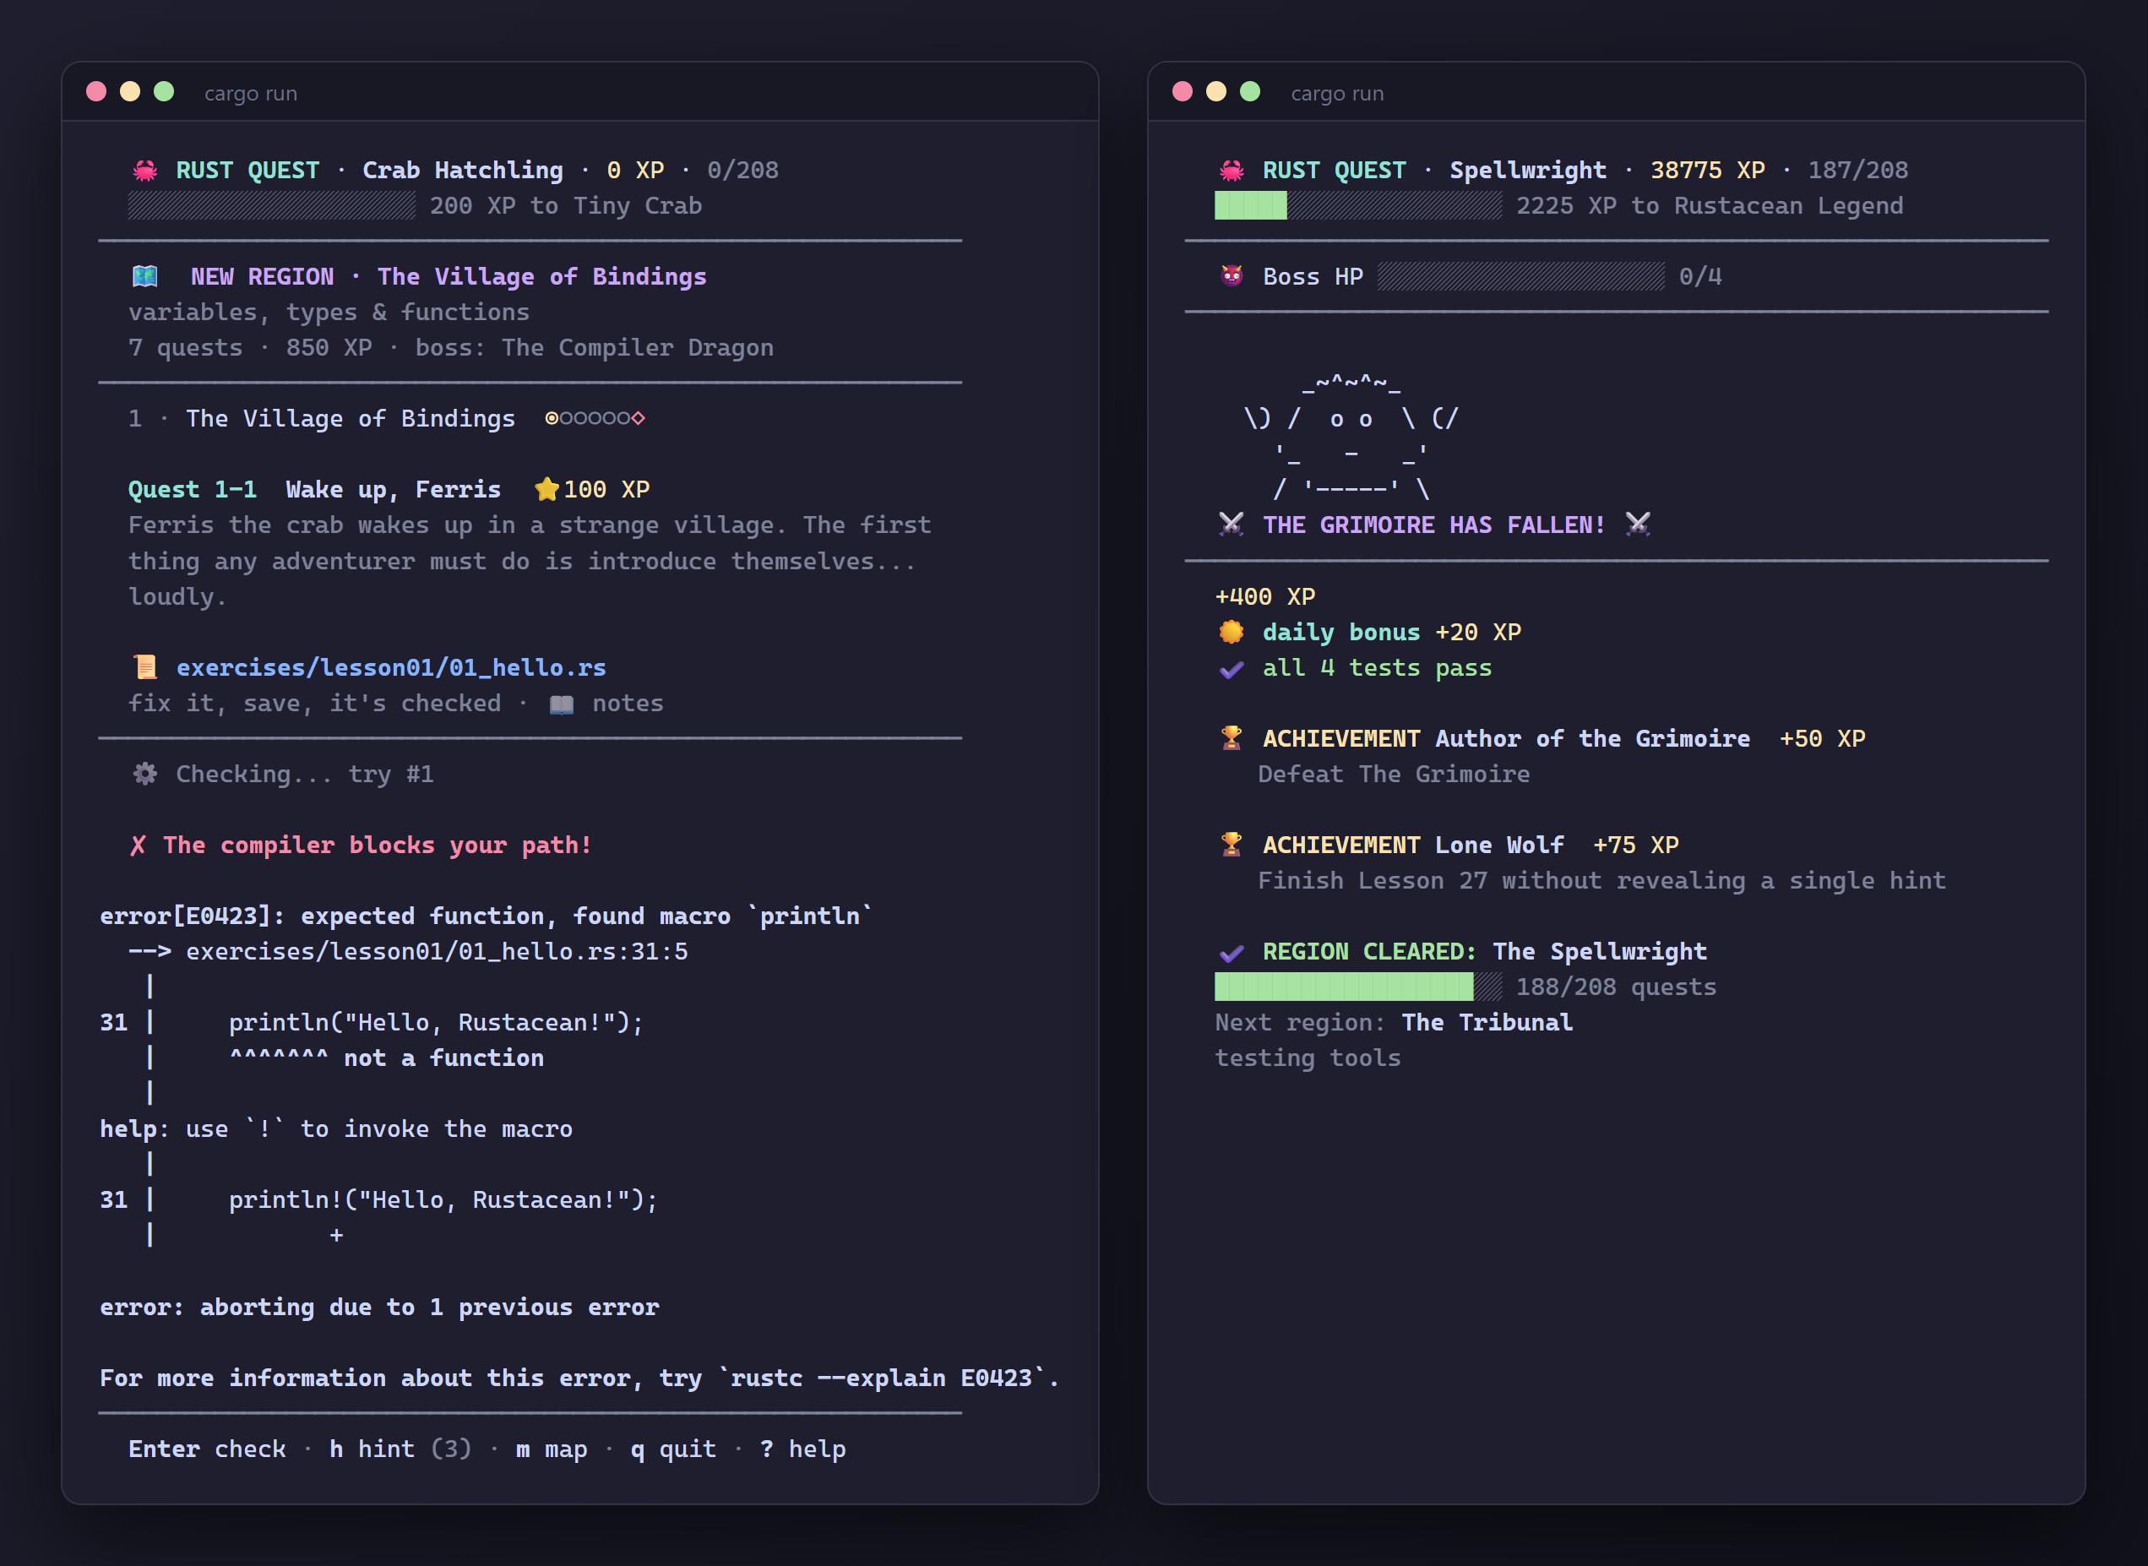2148x1566 pixels.
Task: Click 'cargo run' title in the left window
Action: (251, 93)
